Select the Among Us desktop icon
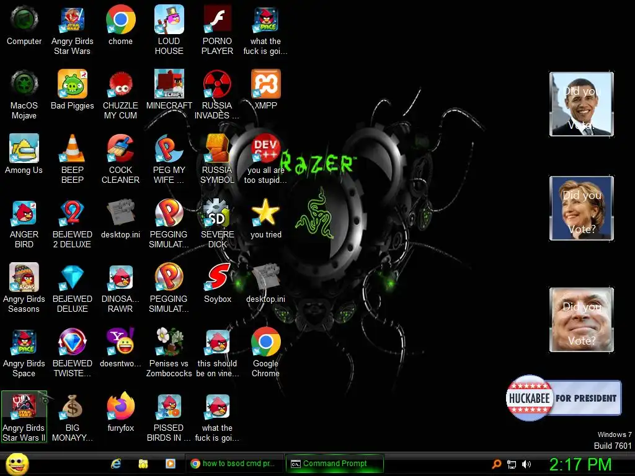 point(24,154)
